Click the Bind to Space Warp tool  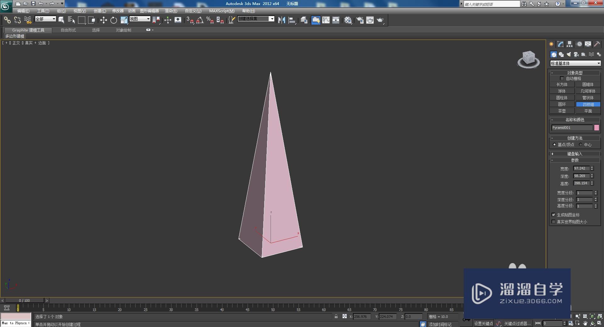28,20
